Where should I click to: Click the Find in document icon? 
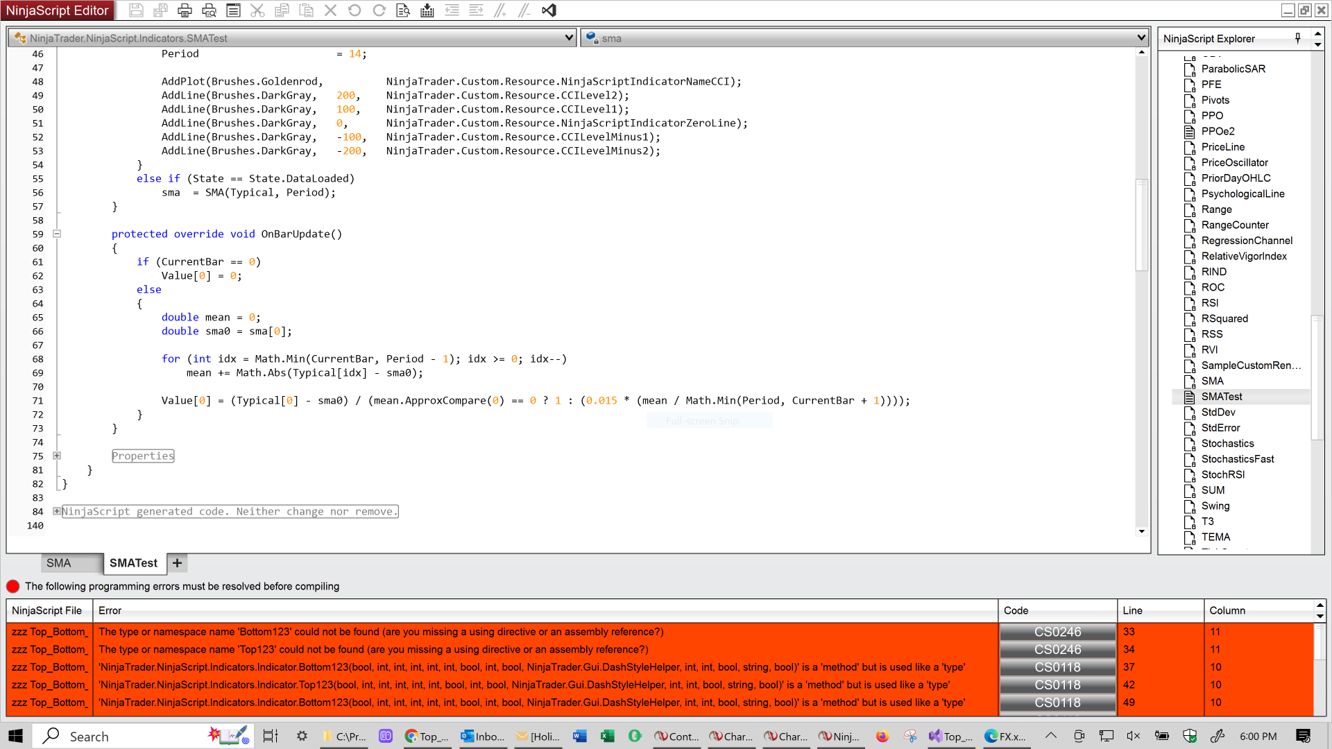pyautogui.click(x=403, y=10)
